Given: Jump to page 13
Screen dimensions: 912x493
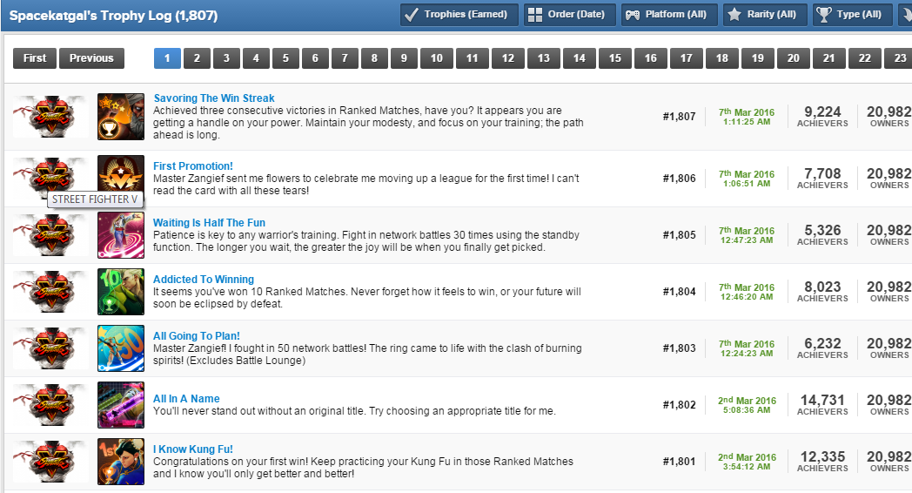Looking at the screenshot, I should (544, 58).
